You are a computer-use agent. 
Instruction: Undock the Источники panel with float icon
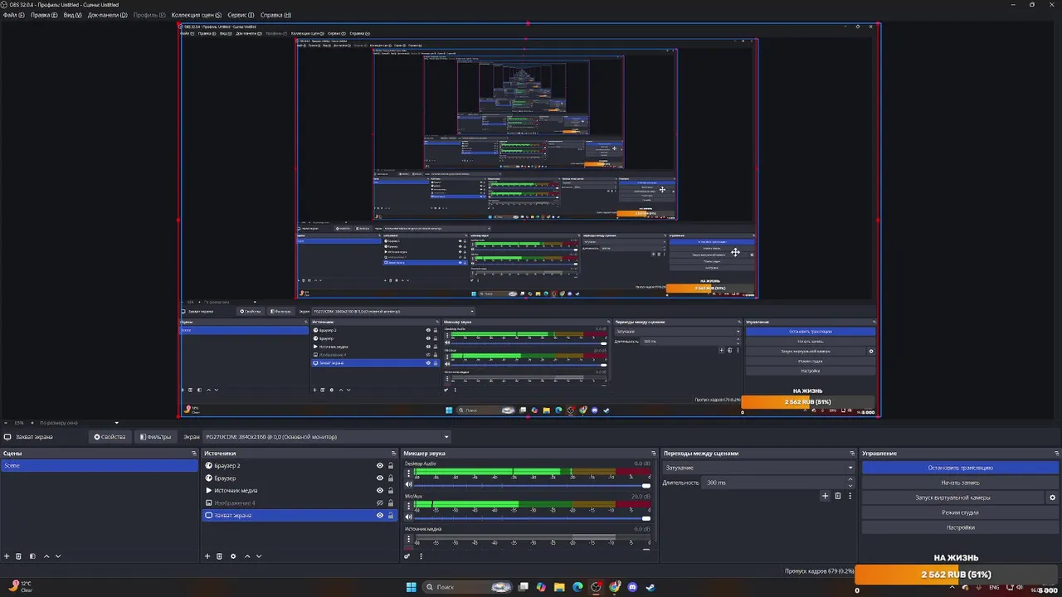393,454
